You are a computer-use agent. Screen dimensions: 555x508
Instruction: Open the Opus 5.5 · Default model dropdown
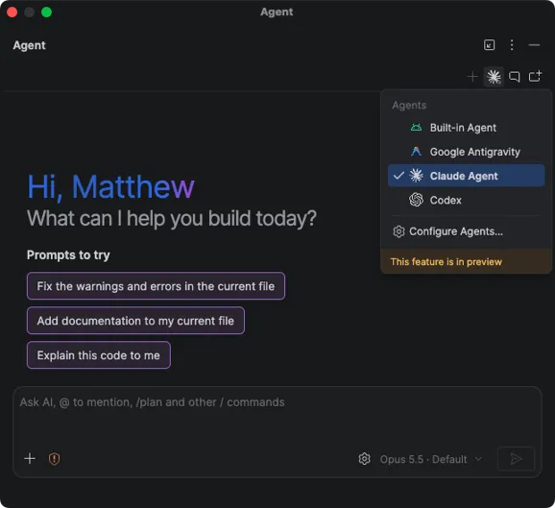click(431, 459)
